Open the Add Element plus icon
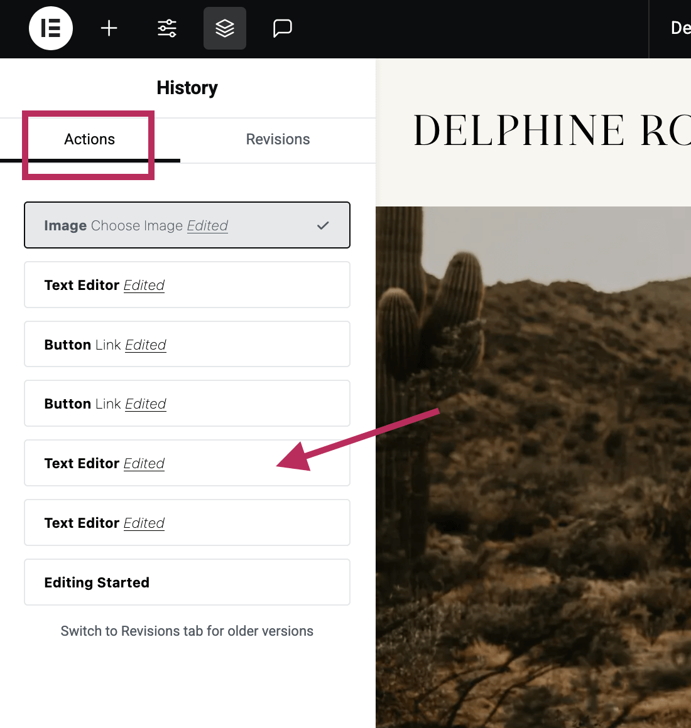The width and height of the screenshot is (691, 728). coord(109,28)
